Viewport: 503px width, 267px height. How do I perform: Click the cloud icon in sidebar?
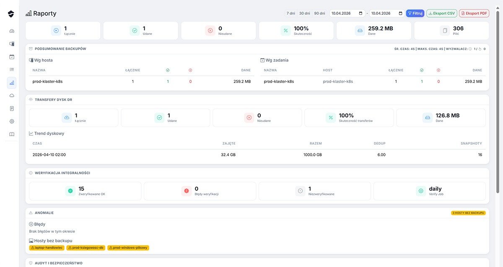(x=12, y=96)
